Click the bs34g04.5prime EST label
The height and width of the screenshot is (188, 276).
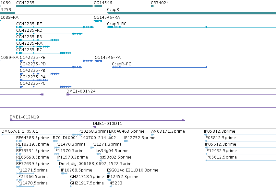coord(112,151)
